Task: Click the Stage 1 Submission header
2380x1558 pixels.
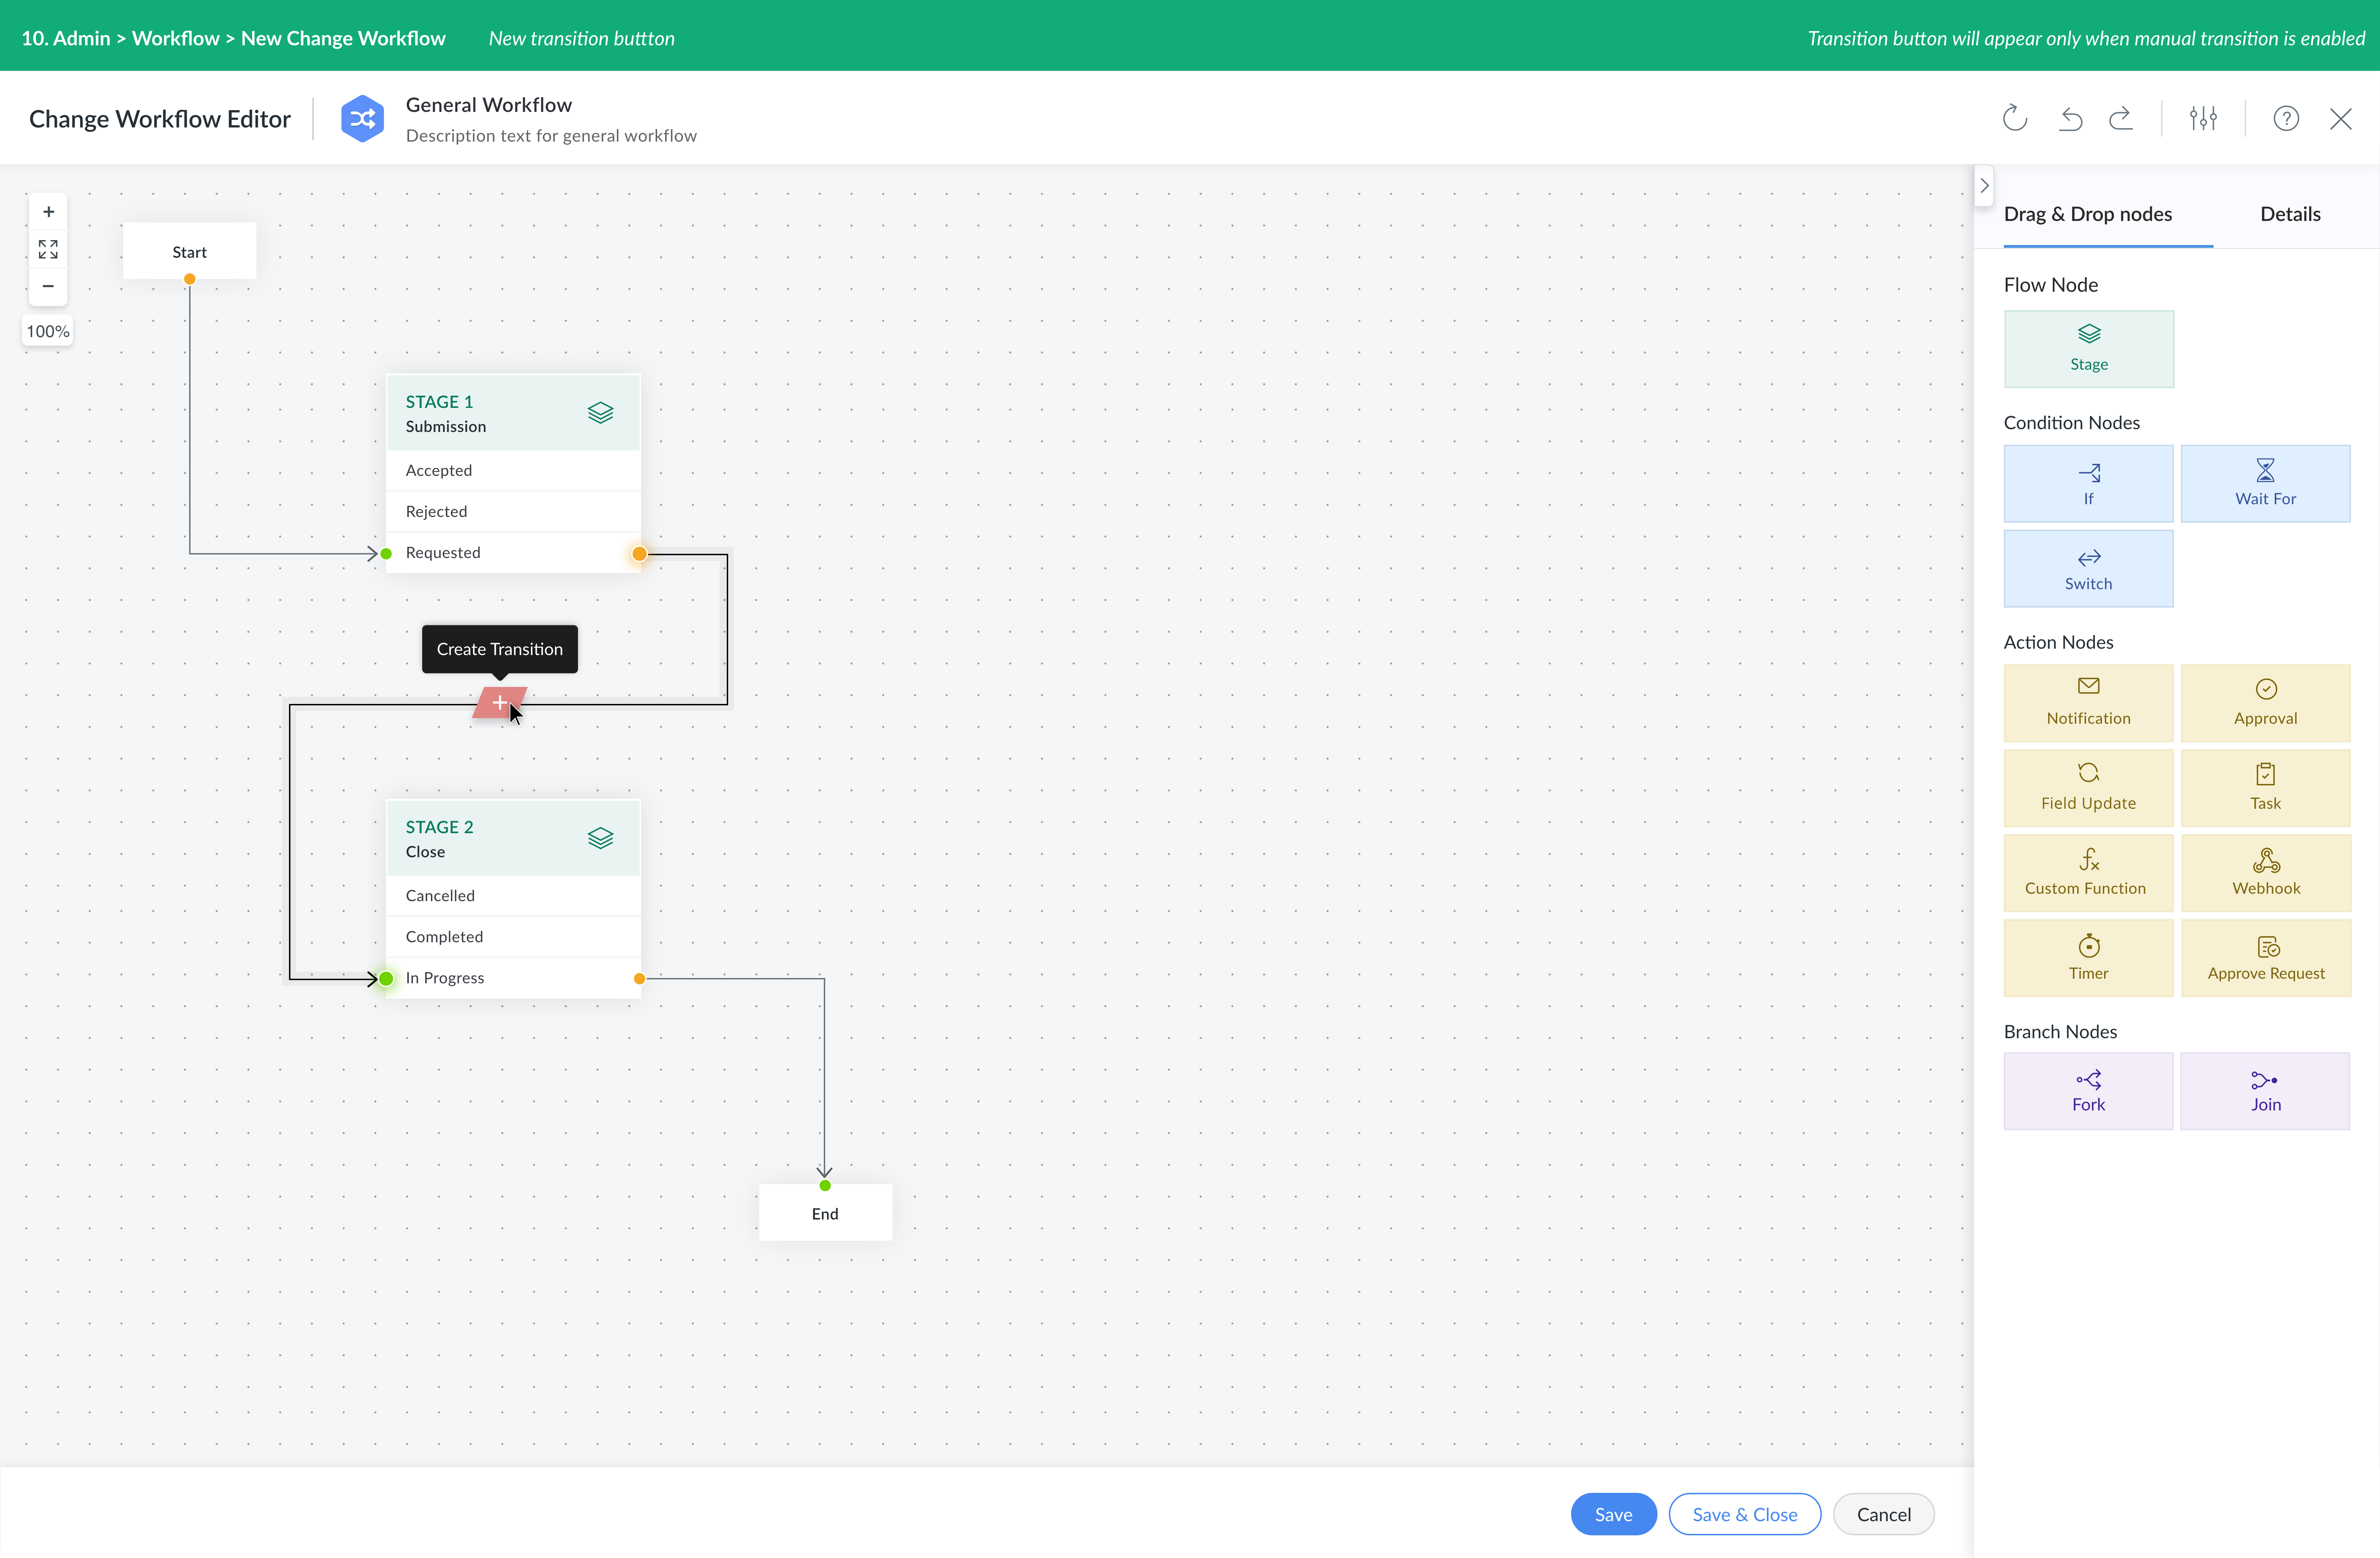Action: point(513,413)
